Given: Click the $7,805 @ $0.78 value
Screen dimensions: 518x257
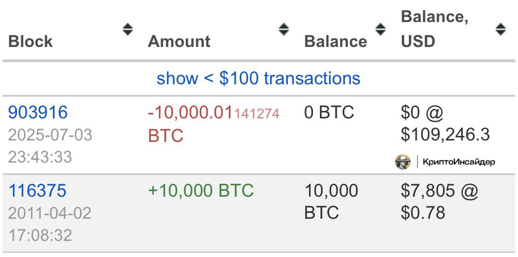Looking at the screenshot, I should pyautogui.click(x=439, y=202).
